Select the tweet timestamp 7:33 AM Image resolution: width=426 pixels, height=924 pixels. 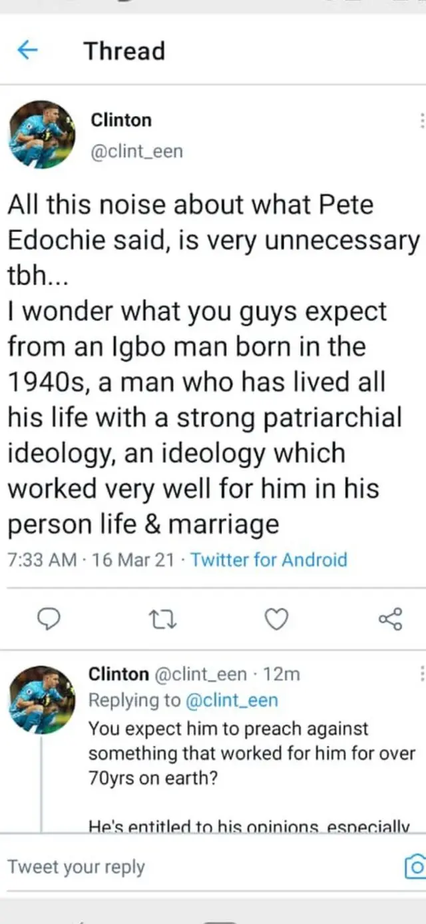point(44,560)
